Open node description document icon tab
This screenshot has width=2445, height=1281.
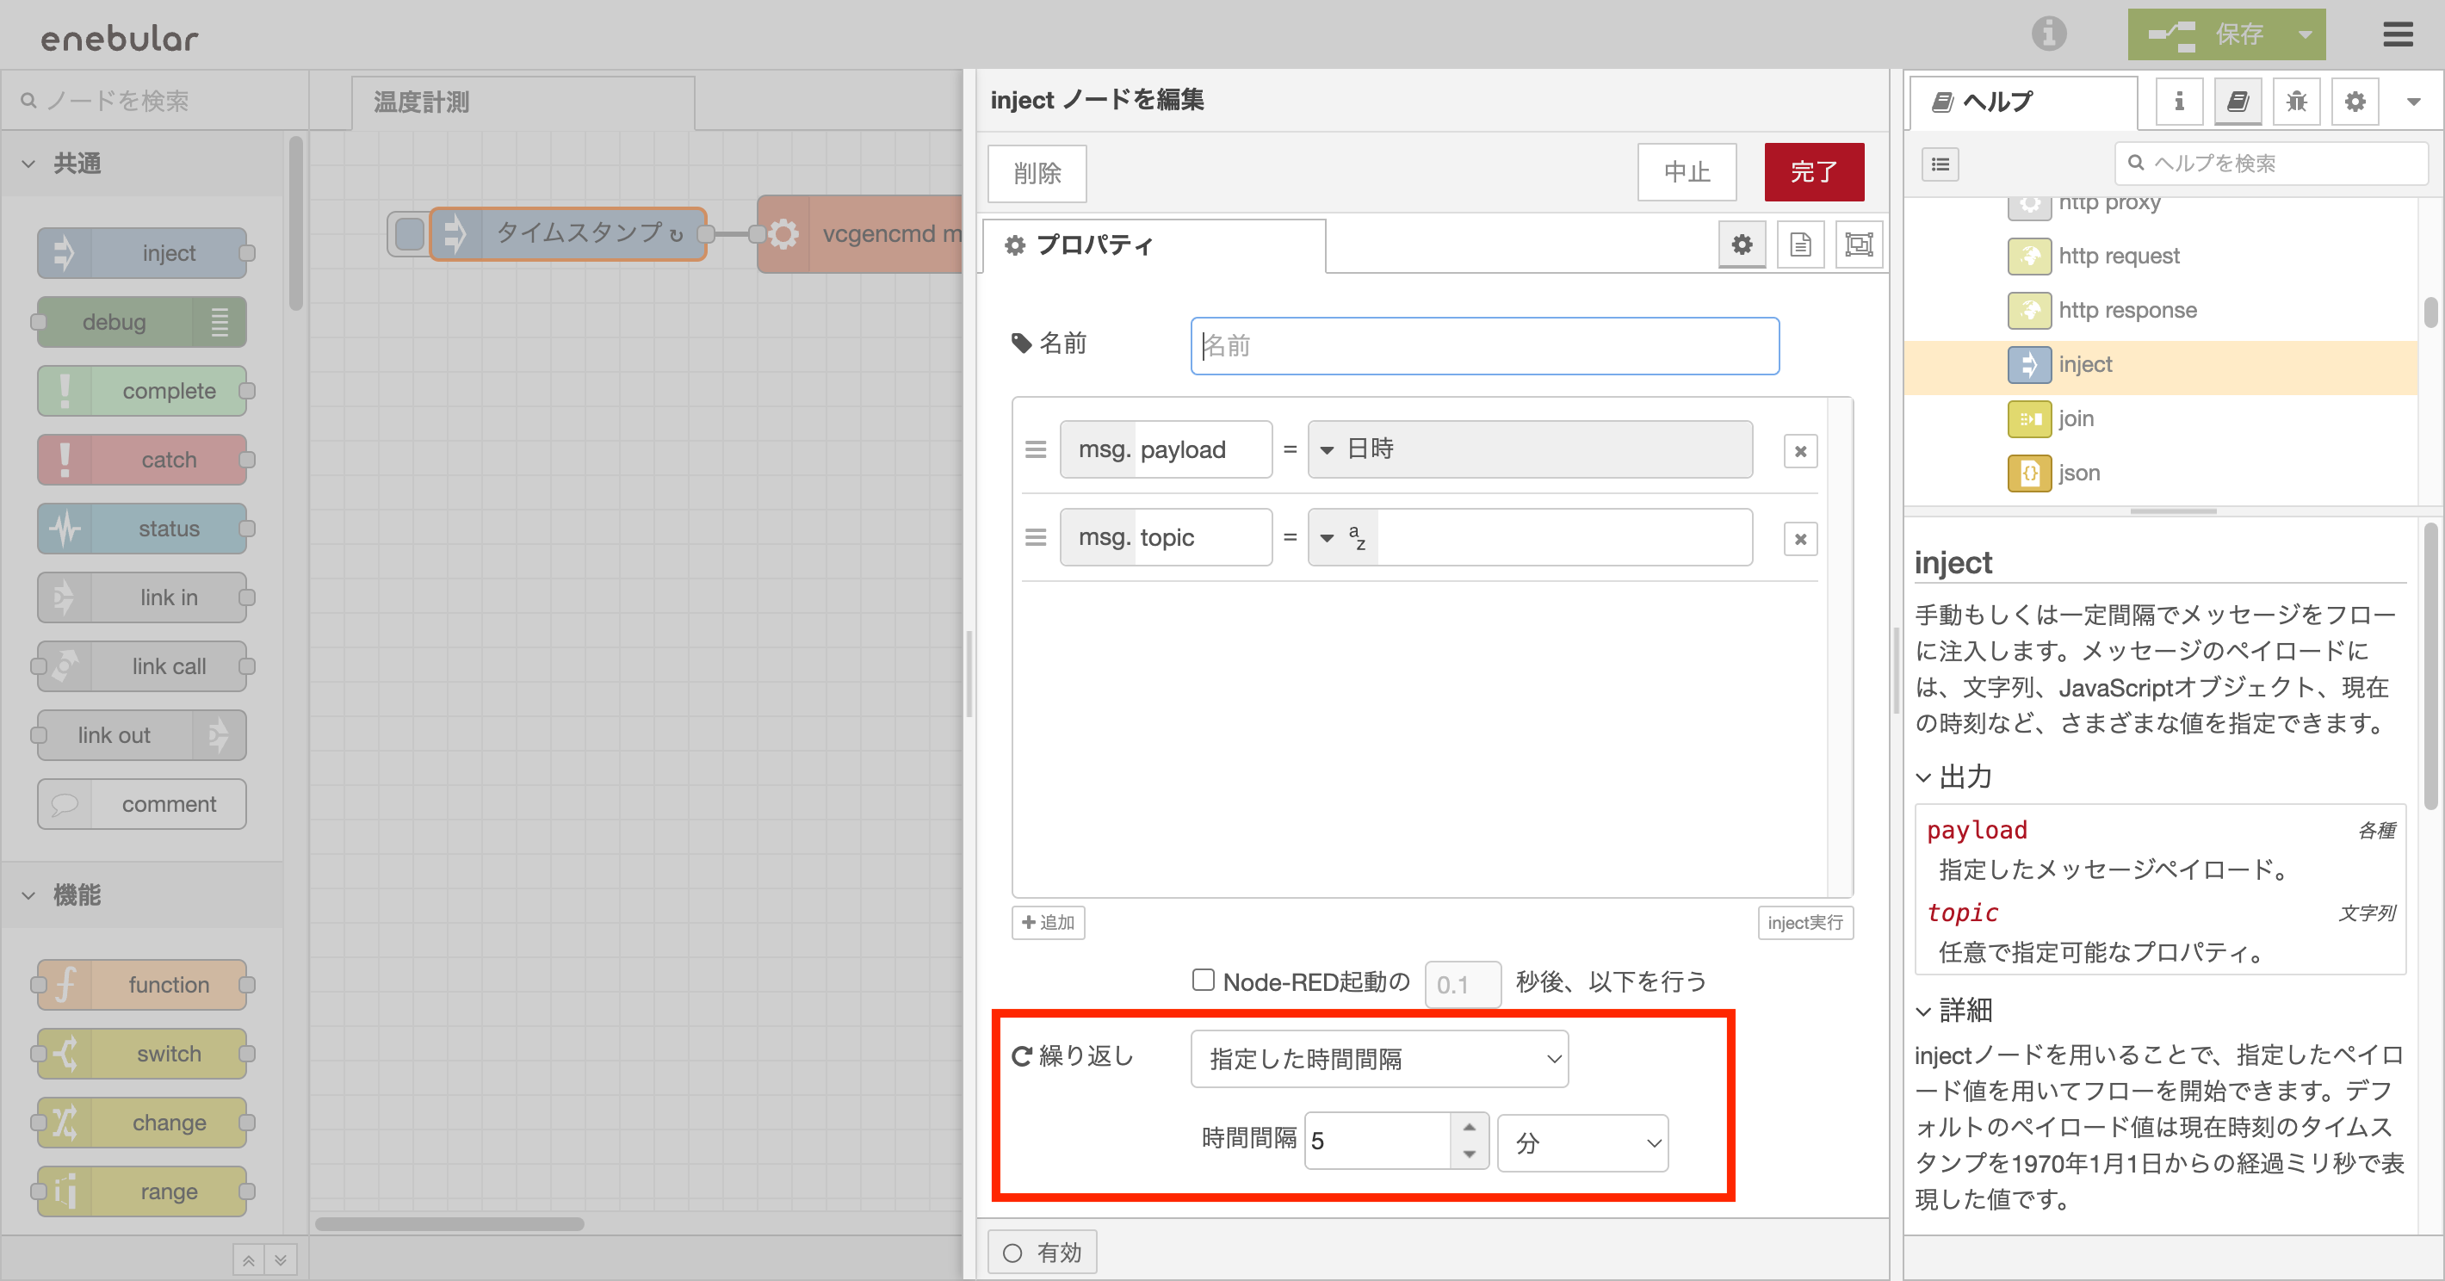[x=1800, y=244]
